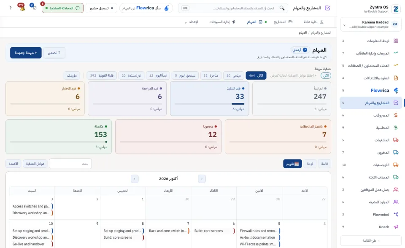405x248 pixels.
Task: Click the المشاريع والمهام breadcrumb link
Action: click(321, 32)
